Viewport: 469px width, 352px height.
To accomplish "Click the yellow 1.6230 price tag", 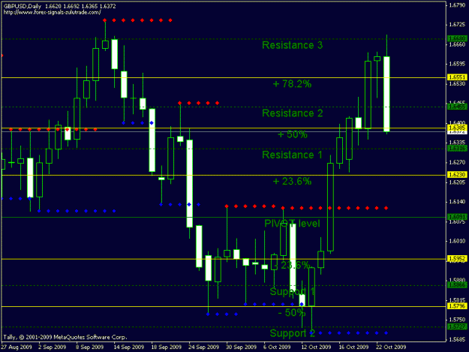I will point(457,175).
